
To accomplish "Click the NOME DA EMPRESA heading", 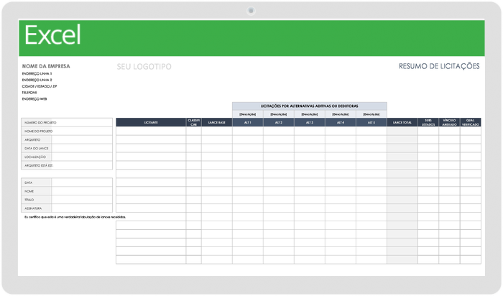I will tap(46, 66).
